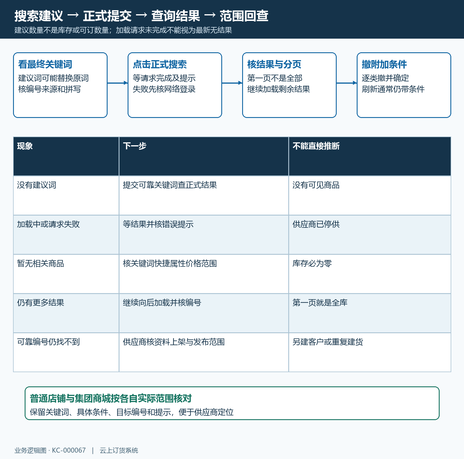Select the cell "等结果并核错误提示"
Viewport: 464px width, 459px height.
(204, 235)
